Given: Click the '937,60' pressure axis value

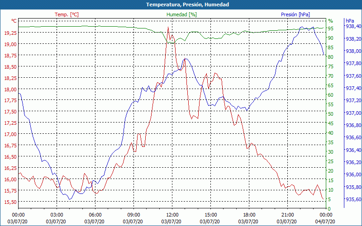Looking at the screenshot, I should [x=353, y=76].
